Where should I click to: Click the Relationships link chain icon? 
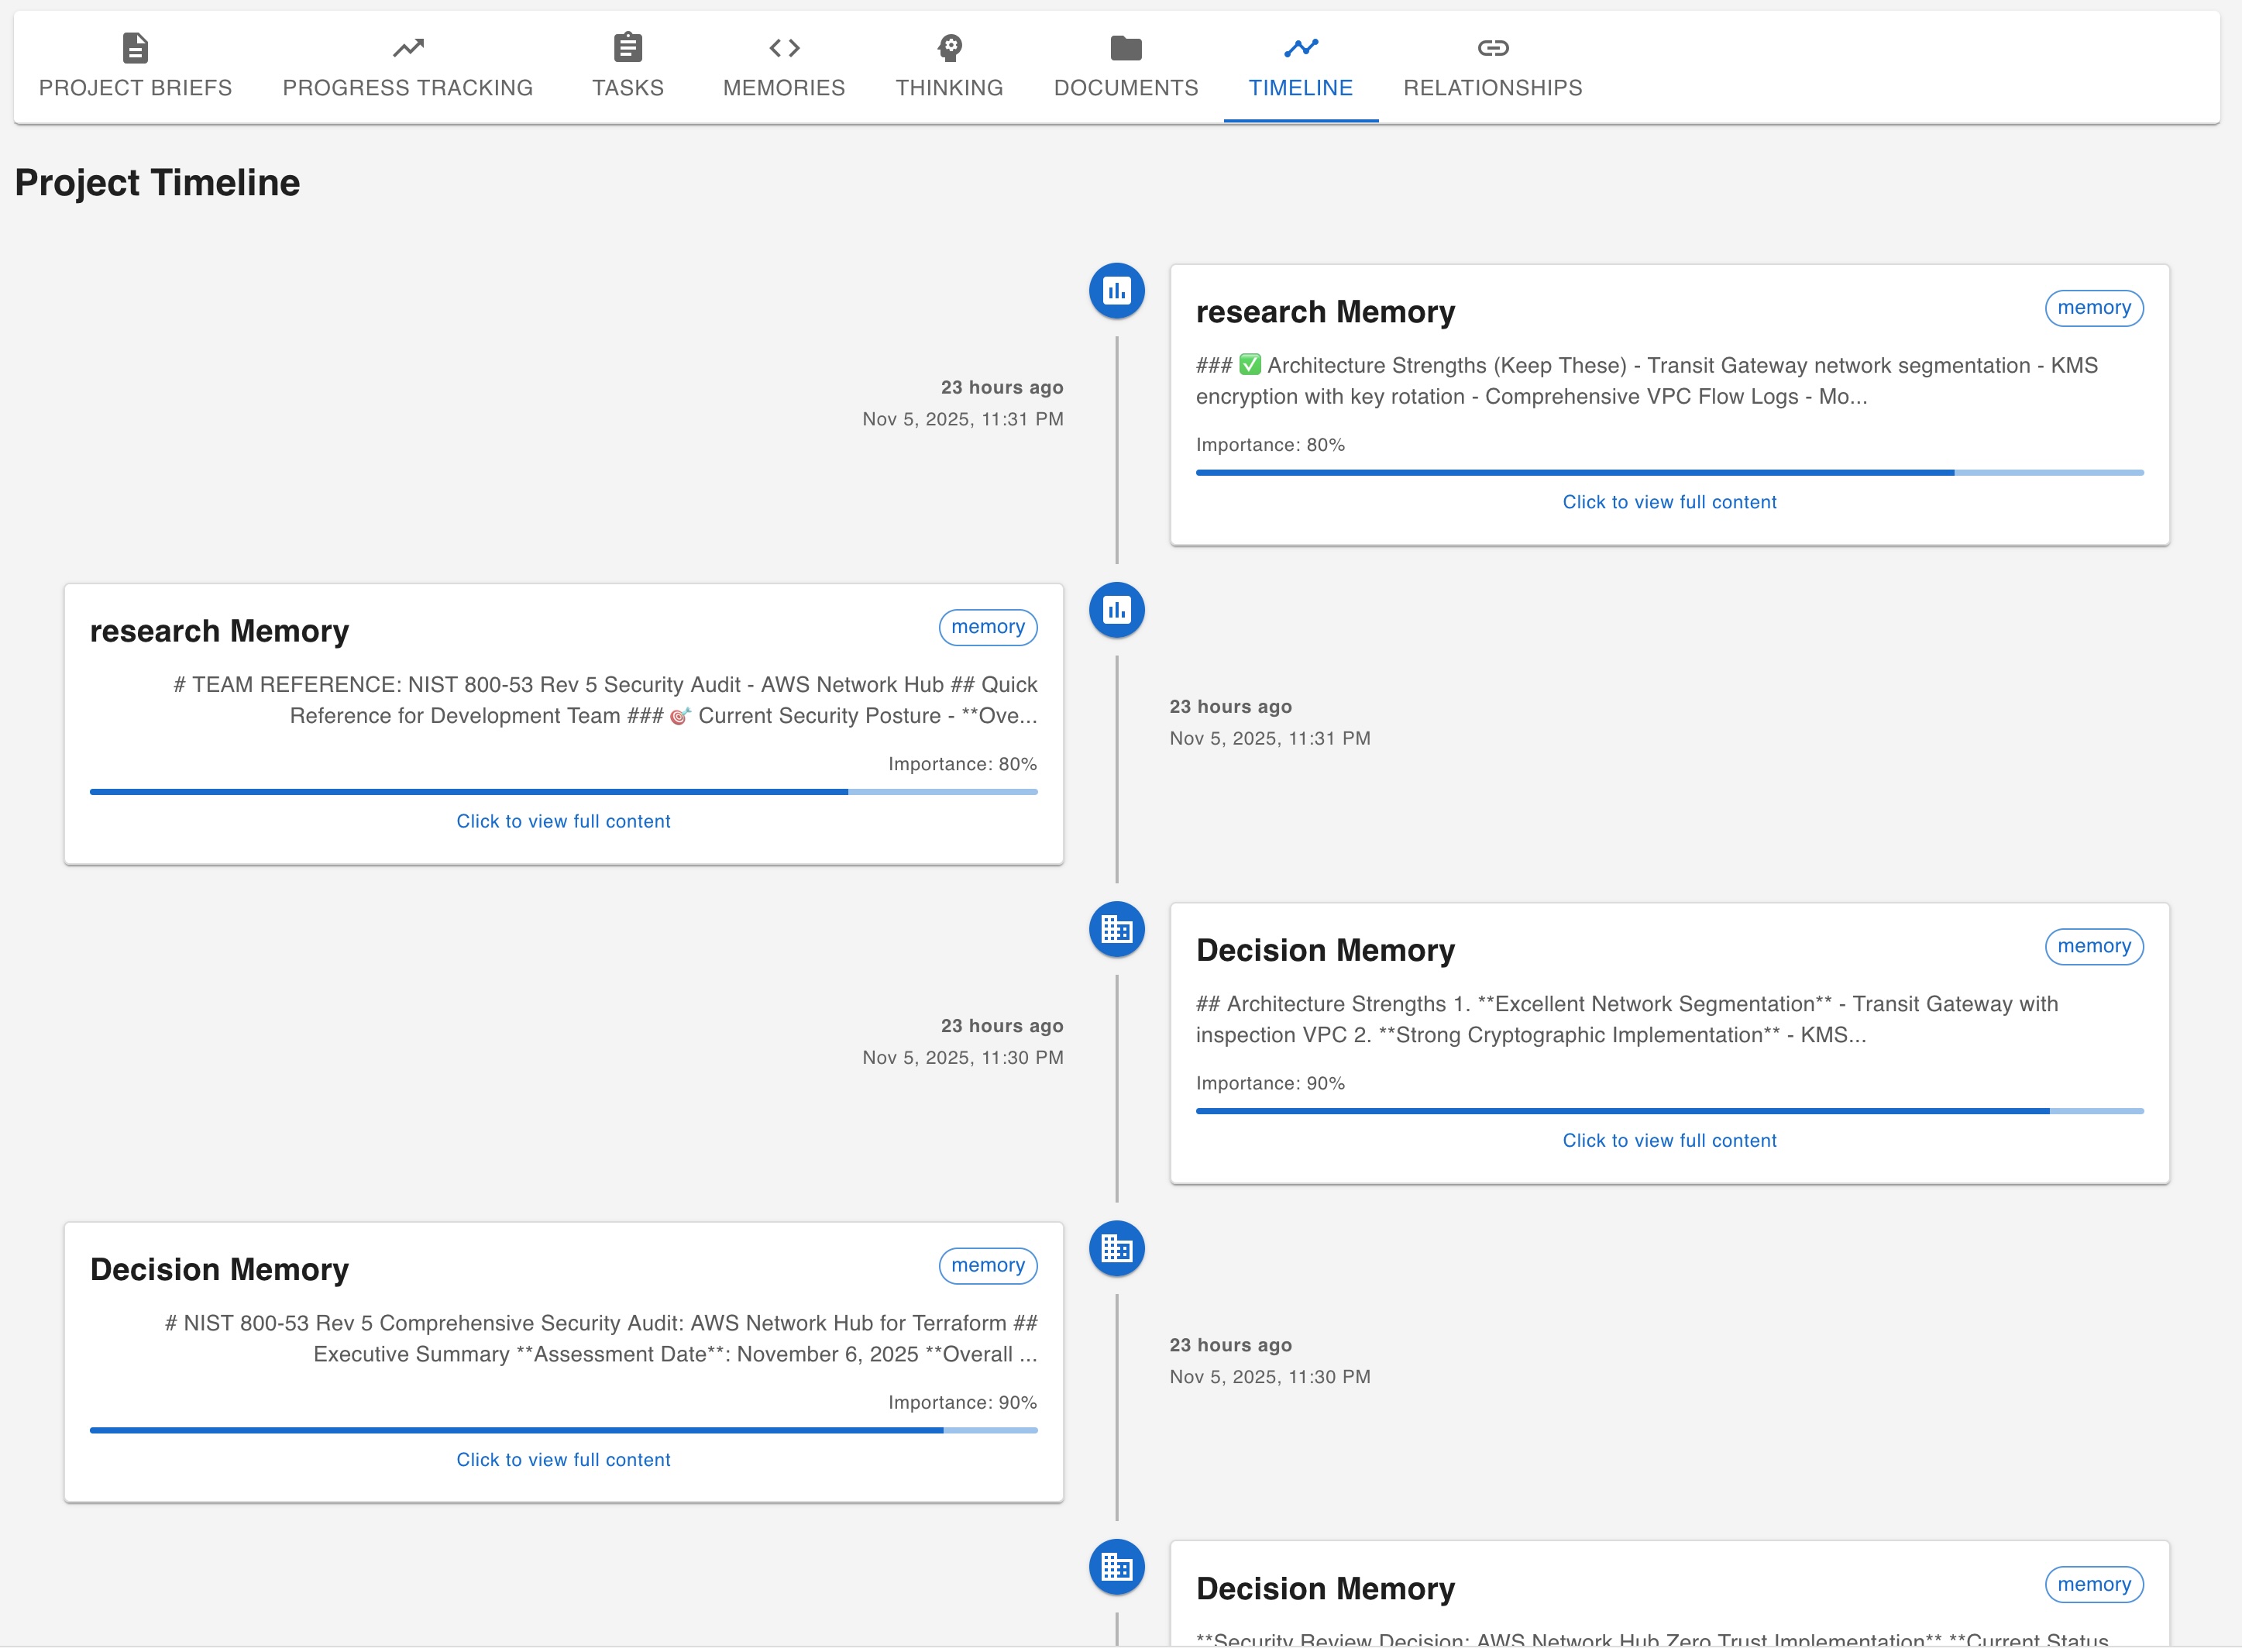[x=1492, y=47]
